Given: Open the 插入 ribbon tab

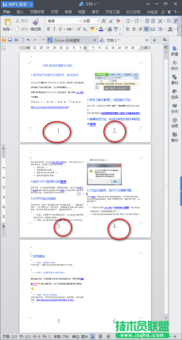Looking at the screenshot, I should click(20, 12).
